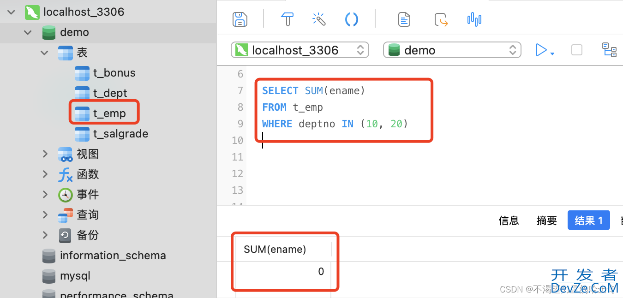Screen dimensions: 623x298
Task: Click the Save query icon
Action: 240,19
